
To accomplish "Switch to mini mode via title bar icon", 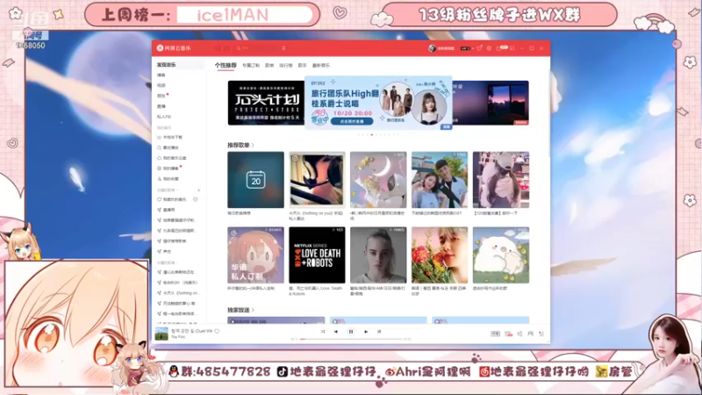I will pos(512,48).
